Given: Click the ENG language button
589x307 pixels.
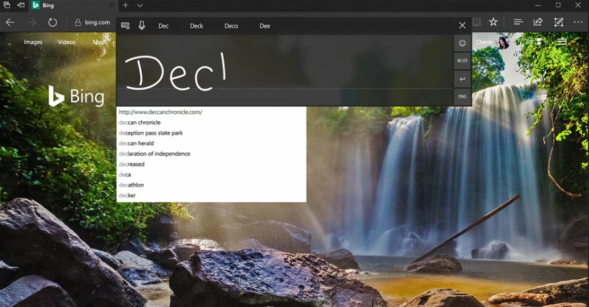Looking at the screenshot, I should 462,96.
